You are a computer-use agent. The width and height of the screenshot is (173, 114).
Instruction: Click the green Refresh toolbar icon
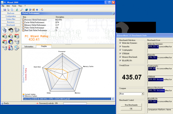(17, 10)
